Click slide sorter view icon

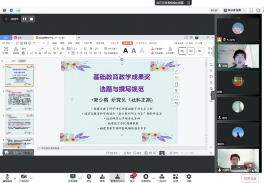tap(151, 153)
